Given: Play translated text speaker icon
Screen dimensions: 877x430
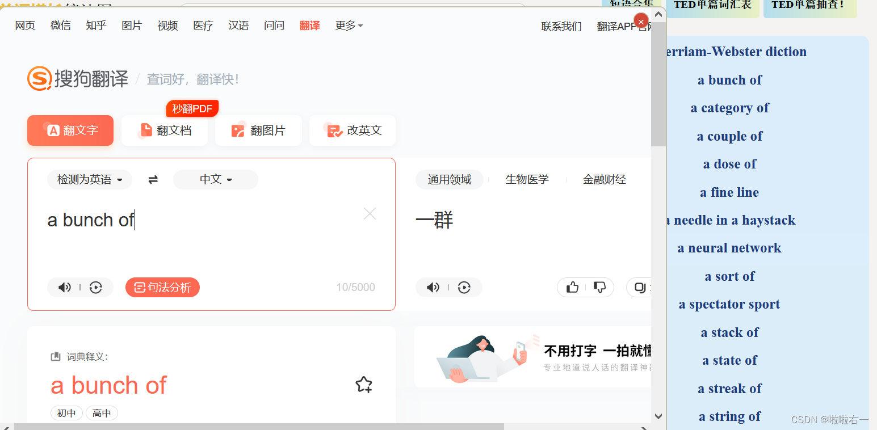Looking at the screenshot, I should 433,288.
